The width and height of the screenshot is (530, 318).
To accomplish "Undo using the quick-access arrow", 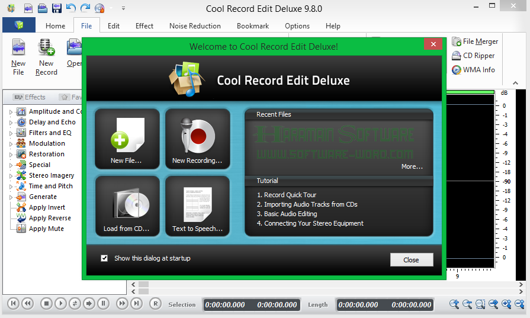I will pyautogui.click(x=71, y=8).
